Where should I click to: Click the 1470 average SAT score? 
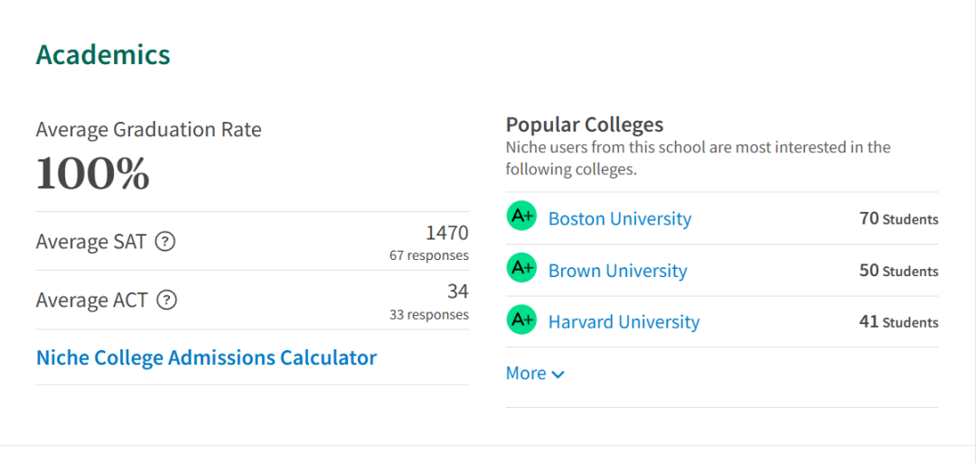(447, 233)
